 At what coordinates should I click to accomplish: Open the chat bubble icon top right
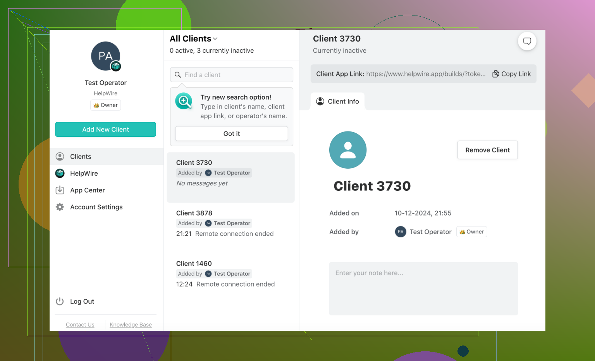pos(527,41)
